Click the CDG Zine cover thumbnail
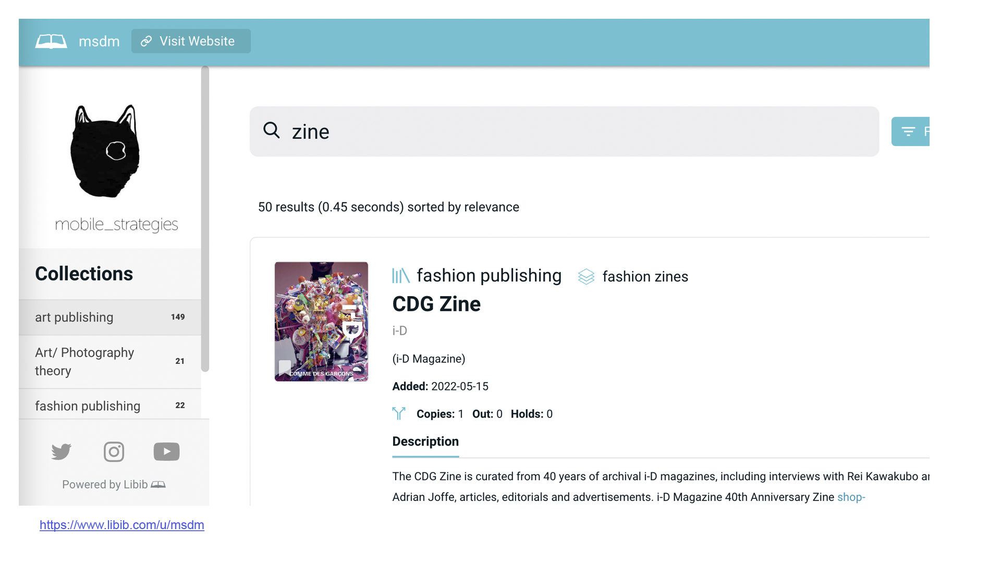Viewport: 1001px width, 563px height. [321, 322]
